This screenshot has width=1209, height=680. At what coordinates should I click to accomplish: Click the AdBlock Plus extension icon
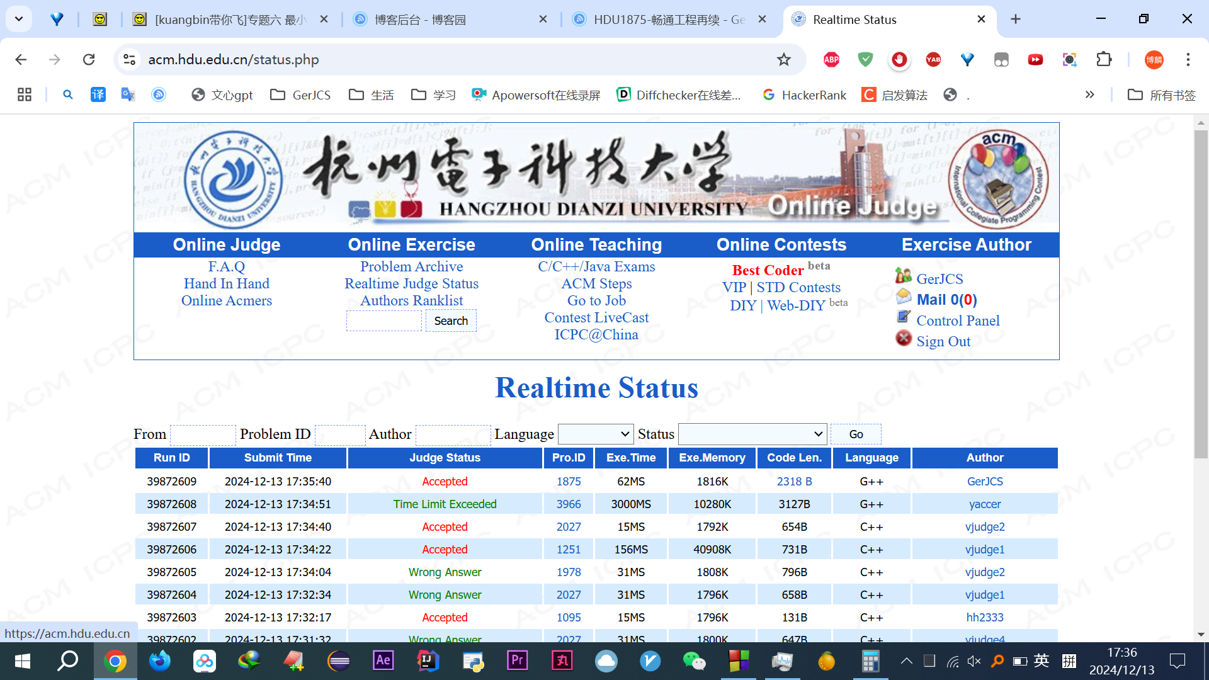(831, 59)
